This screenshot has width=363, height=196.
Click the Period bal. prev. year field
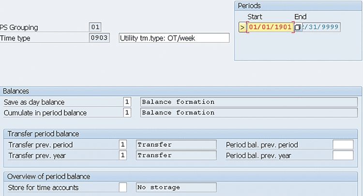343,155
